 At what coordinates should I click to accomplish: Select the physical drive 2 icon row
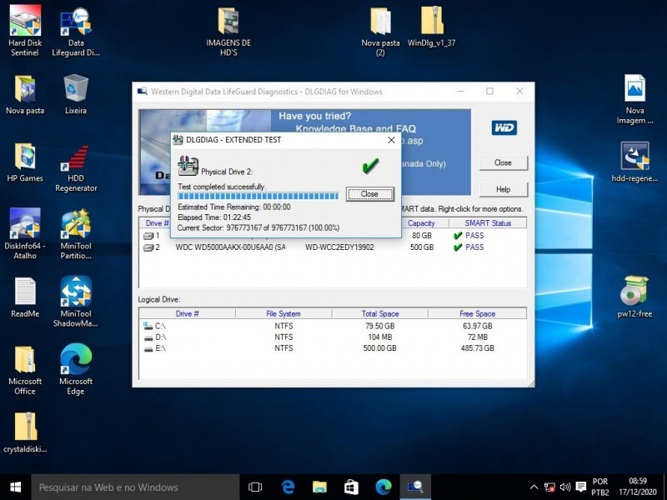click(148, 247)
